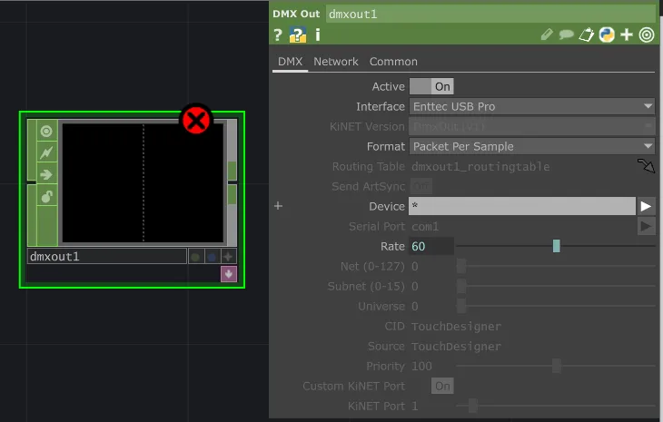Screen dimensions: 663x422
Task: Click the Priority value 100
Action: tap(422, 366)
